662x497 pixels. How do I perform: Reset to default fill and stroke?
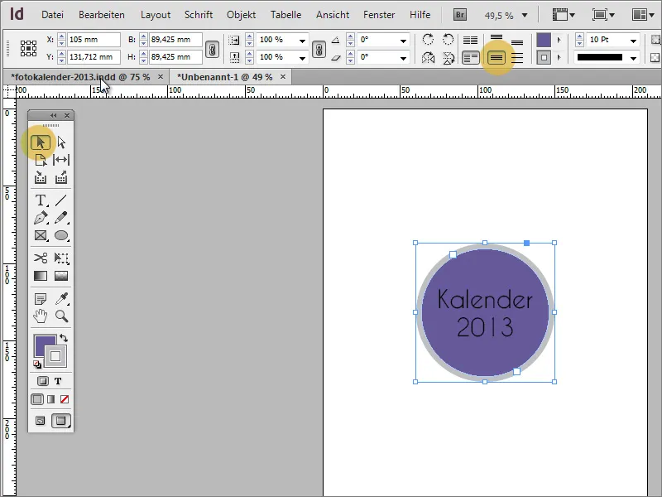point(37,364)
